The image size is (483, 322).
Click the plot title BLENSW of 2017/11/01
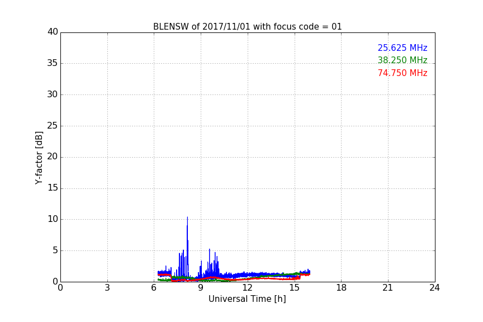coord(247,27)
